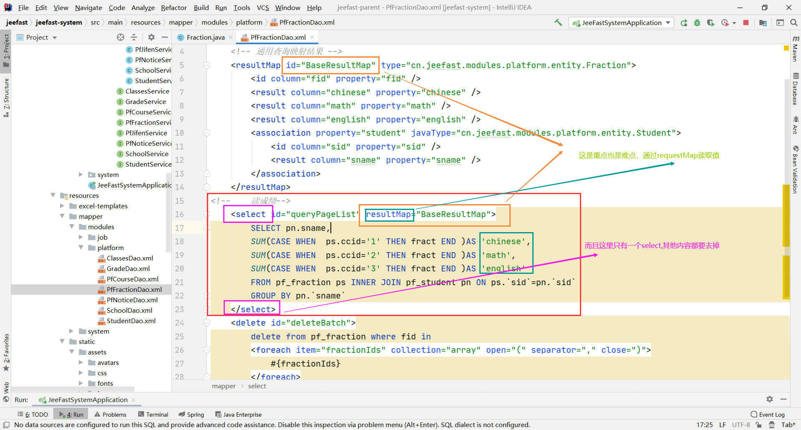Open Project Structure dialog icon
801x430 pixels.
click(x=763, y=23)
